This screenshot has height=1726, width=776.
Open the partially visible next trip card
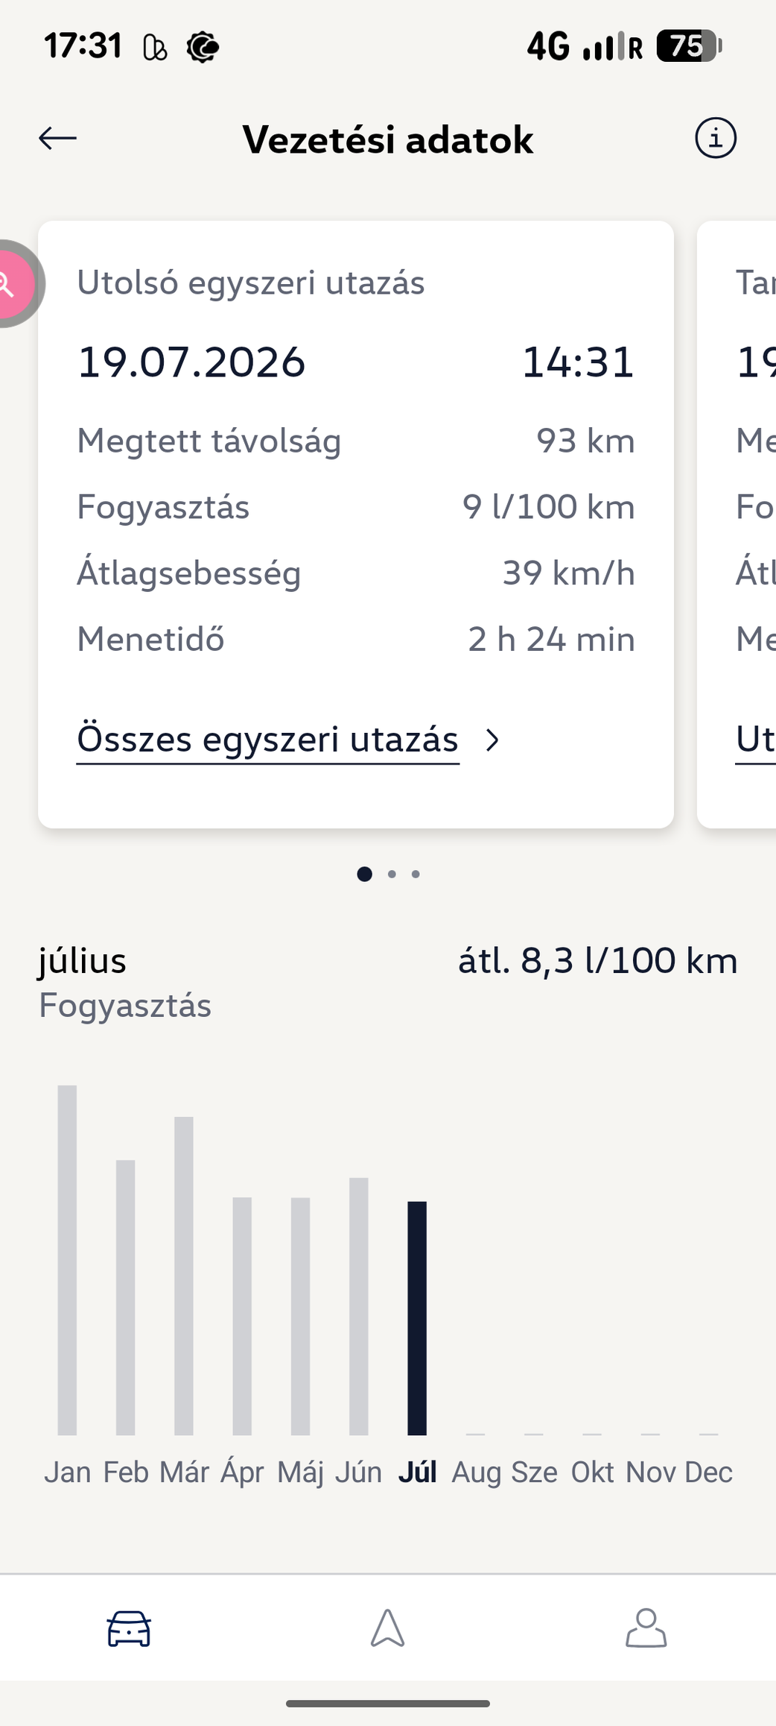click(x=737, y=524)
